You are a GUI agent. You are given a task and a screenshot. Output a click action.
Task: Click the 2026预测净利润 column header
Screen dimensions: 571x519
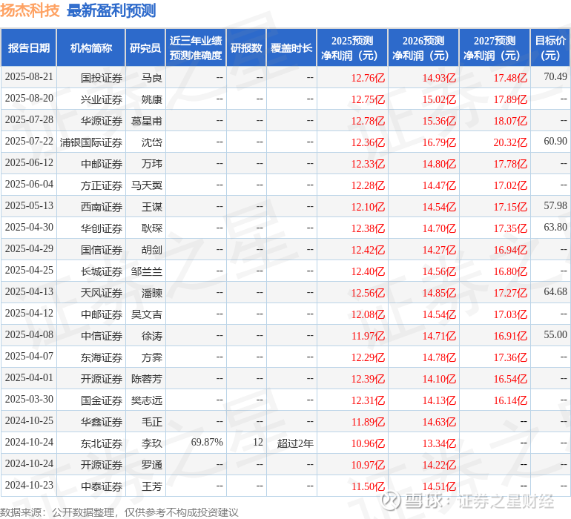tap(423, 48)
